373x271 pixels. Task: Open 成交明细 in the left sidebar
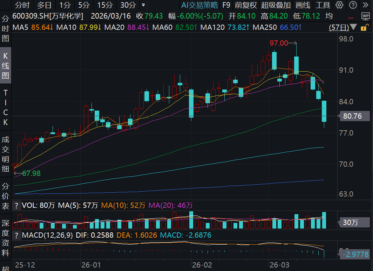click(x=5, y=154)
